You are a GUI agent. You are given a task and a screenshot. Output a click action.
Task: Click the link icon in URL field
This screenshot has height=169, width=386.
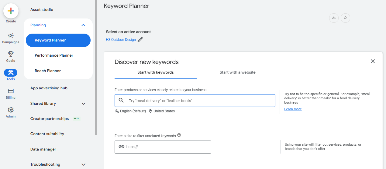[121, 147]
